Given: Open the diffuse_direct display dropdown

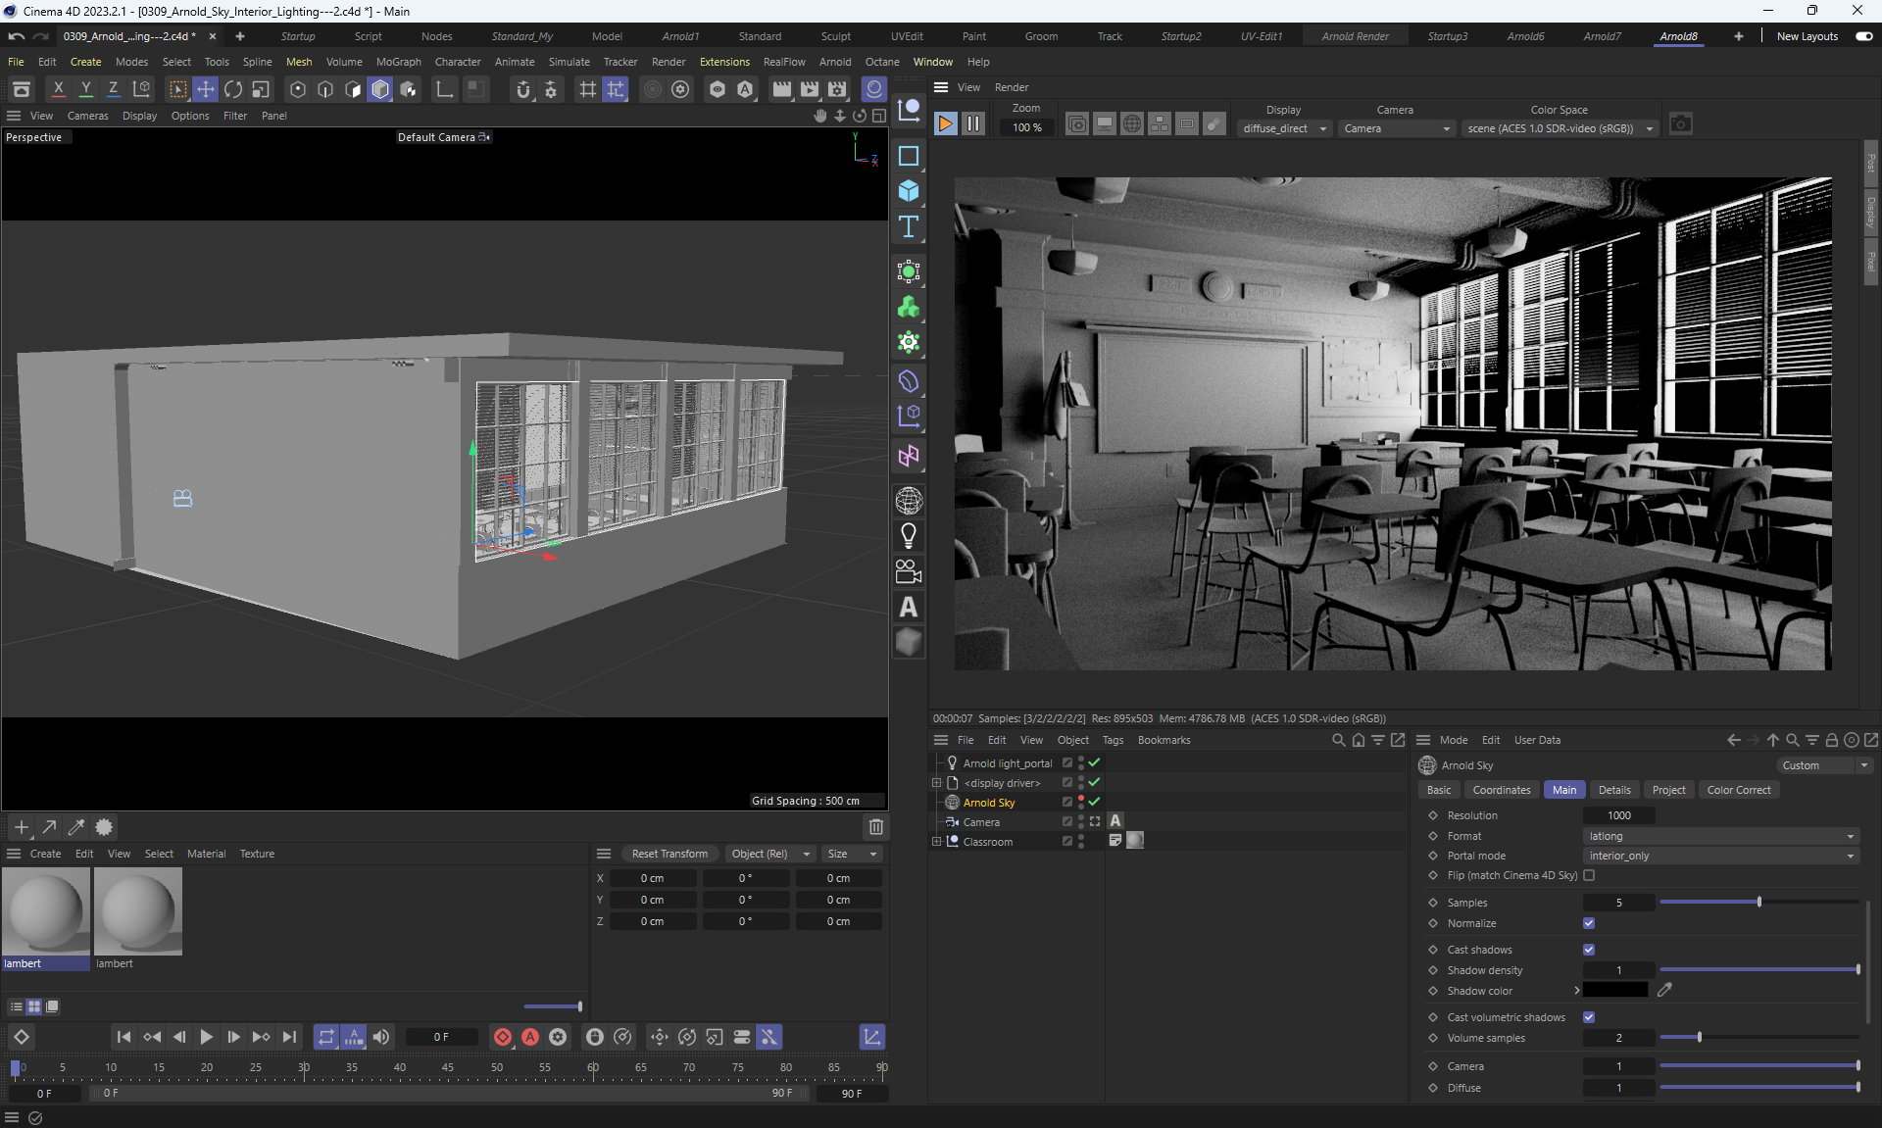Looking at the screenshot, I should pos(1283,128).
